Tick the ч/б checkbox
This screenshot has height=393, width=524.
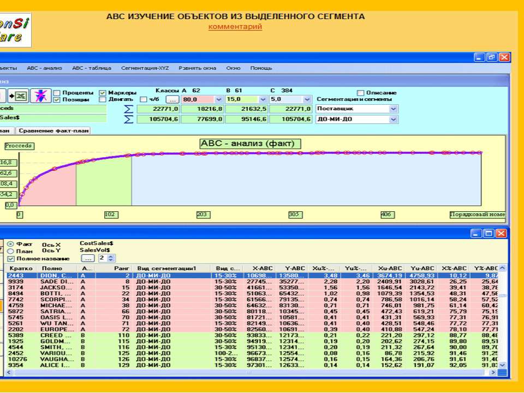coord(144,99)
